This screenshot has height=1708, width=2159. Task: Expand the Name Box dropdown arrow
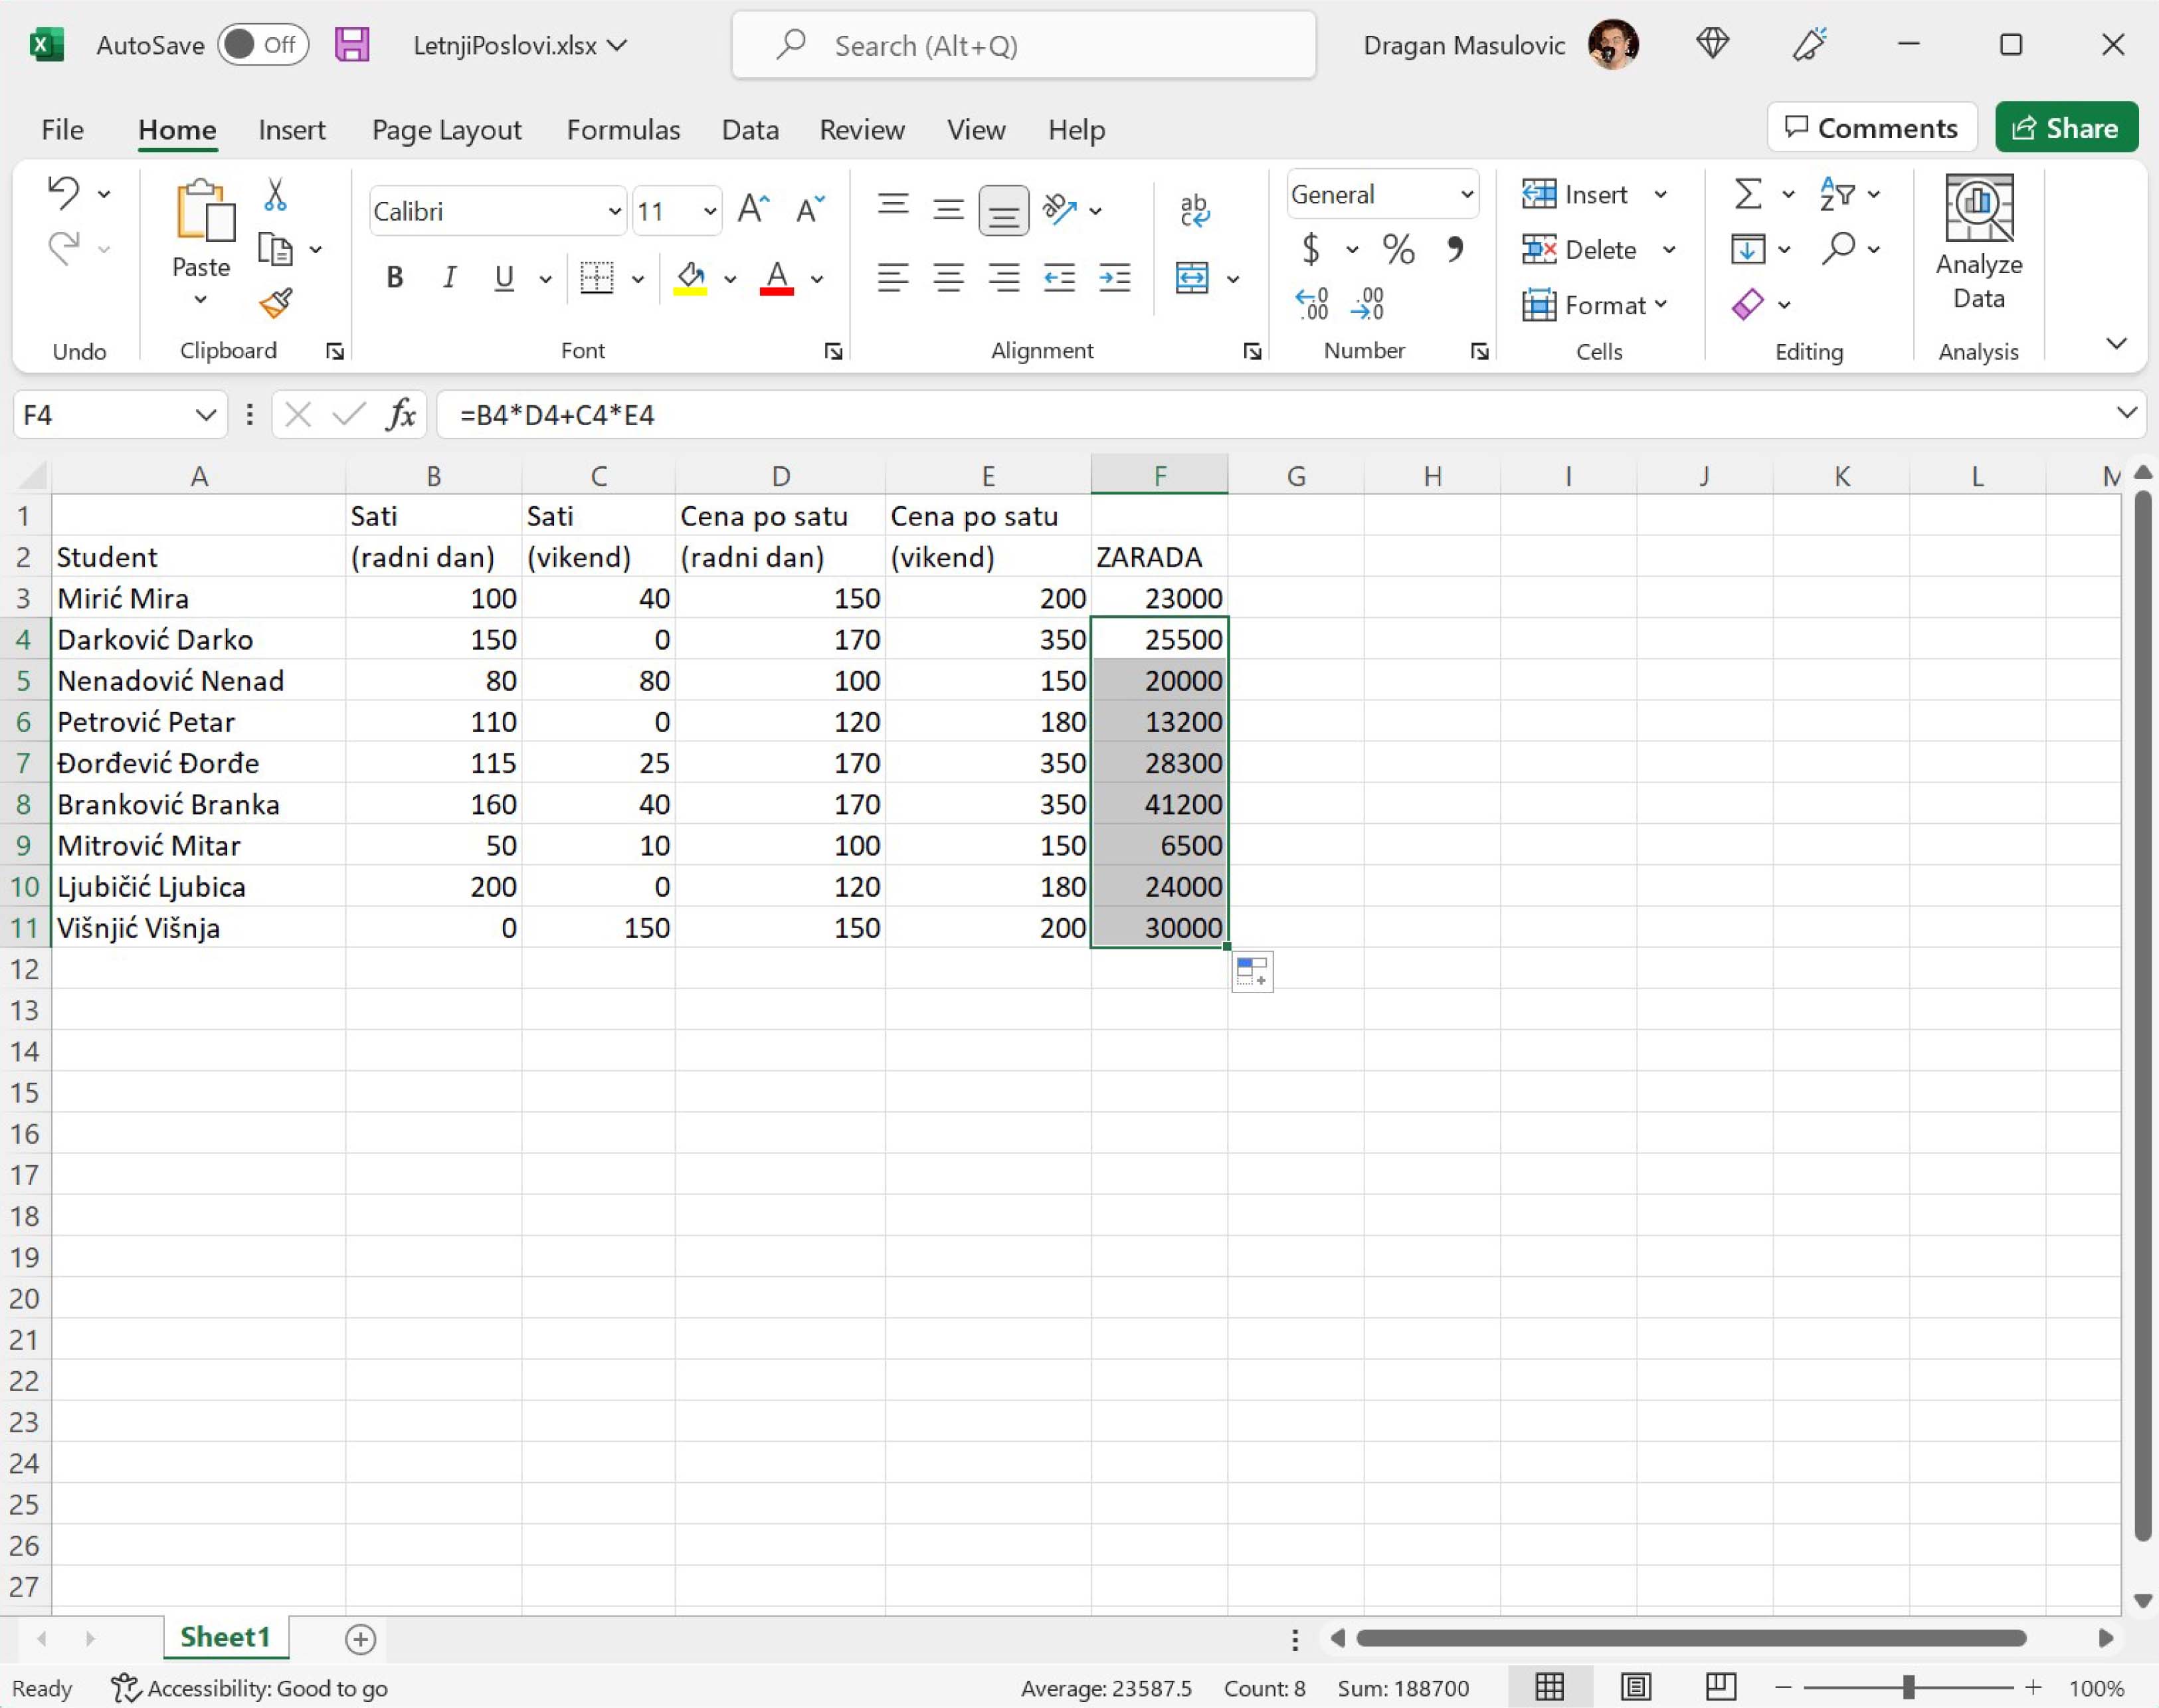[x=205, y=414]
